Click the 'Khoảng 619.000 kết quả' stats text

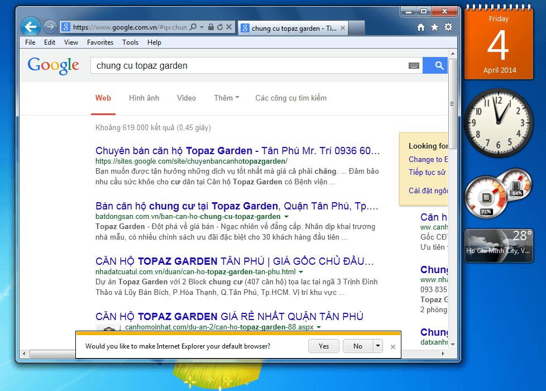(x=153, y=127)
